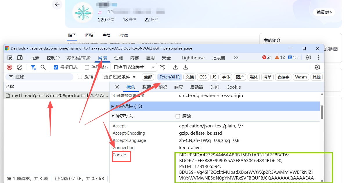Click the 过滤 filter input field

[x=39, y=77]
